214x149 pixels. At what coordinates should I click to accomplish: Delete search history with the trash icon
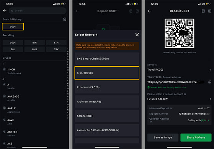65,19
